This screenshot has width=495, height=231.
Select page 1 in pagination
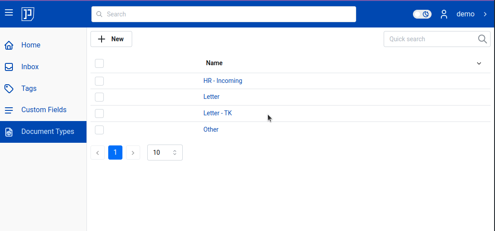point(115,153)
